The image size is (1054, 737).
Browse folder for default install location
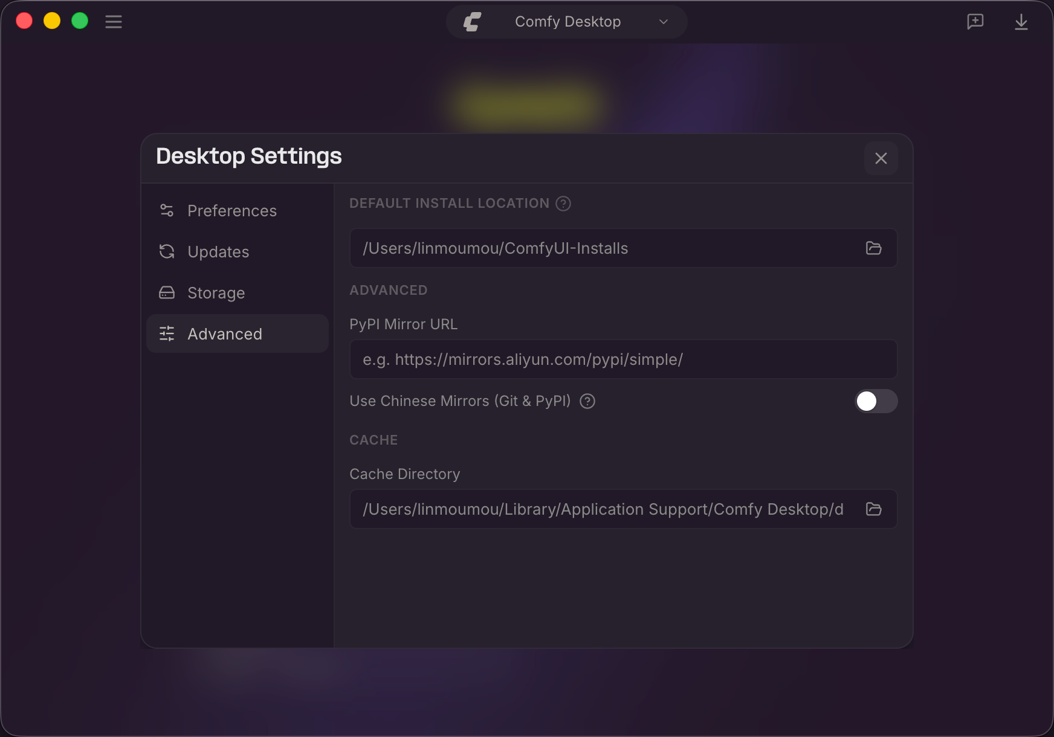[x=874, y=248]
